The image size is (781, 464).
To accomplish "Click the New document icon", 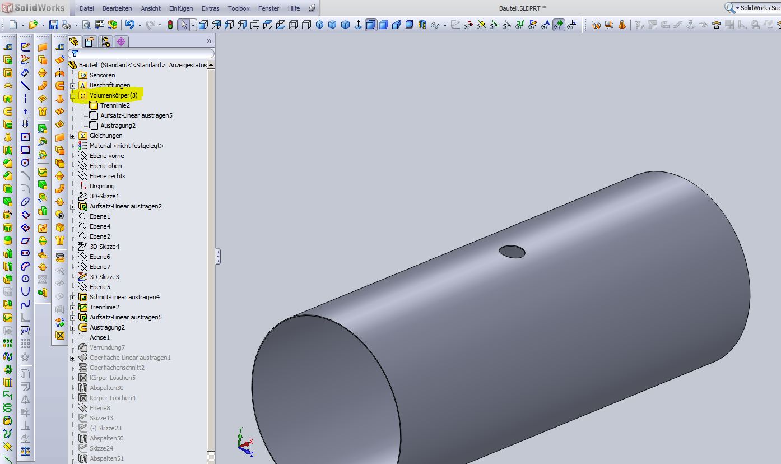I will click(13, 25).
